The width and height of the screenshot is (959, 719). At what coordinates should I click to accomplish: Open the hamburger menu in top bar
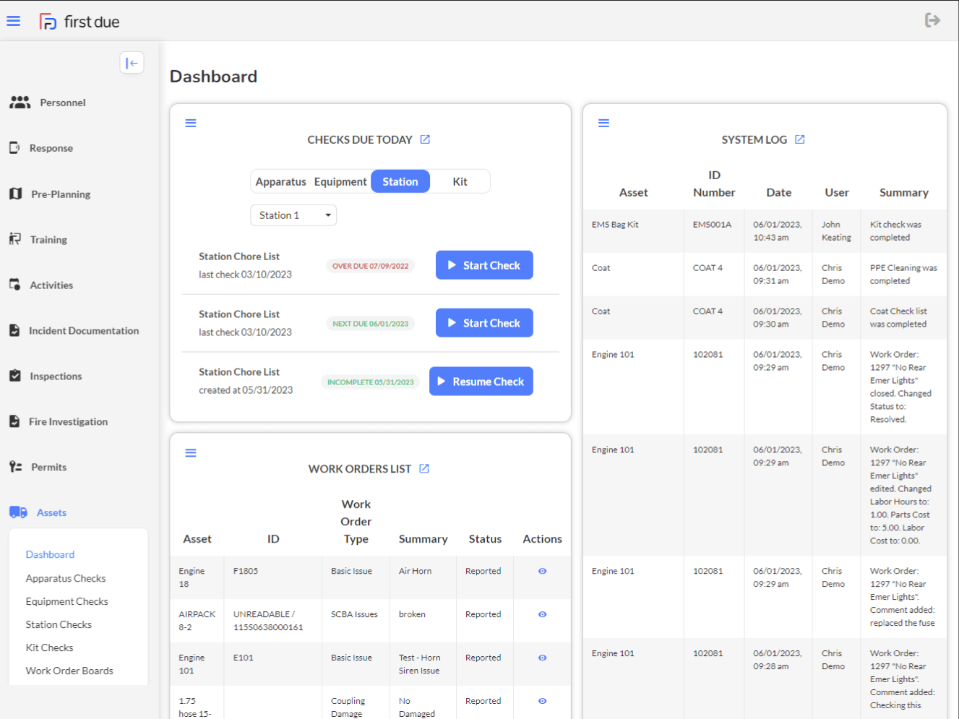pos(13,21)
